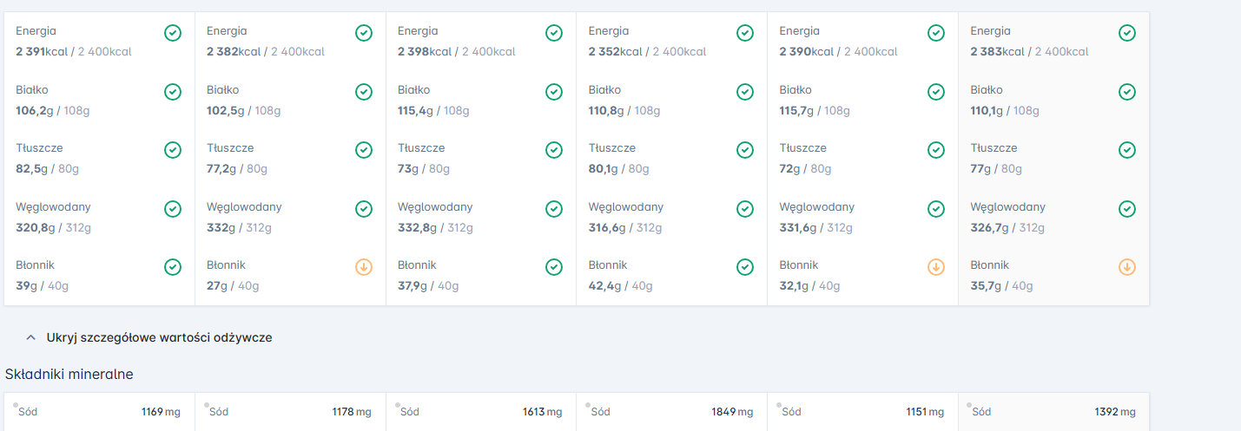This screenshot has height=431, width=1241.
Task: Select the Sód 1169 mg cell
Action: (100, 412)
